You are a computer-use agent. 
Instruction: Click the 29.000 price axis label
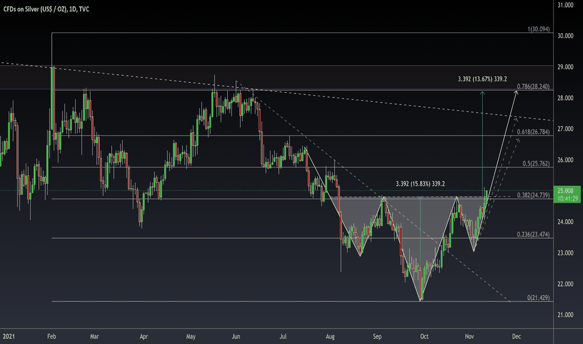coord(565,67)
